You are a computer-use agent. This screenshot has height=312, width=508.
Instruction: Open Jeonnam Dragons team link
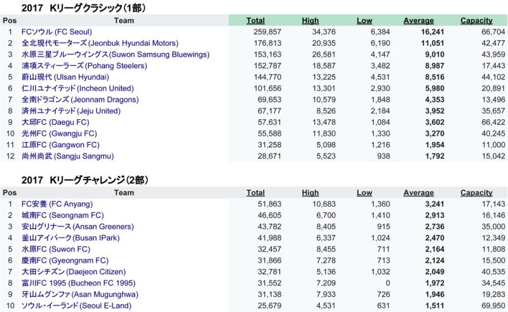click(81, 100)
